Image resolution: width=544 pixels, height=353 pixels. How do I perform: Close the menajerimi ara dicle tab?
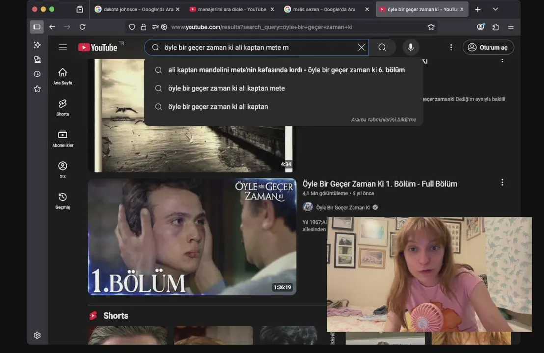[x=272, y=9]
